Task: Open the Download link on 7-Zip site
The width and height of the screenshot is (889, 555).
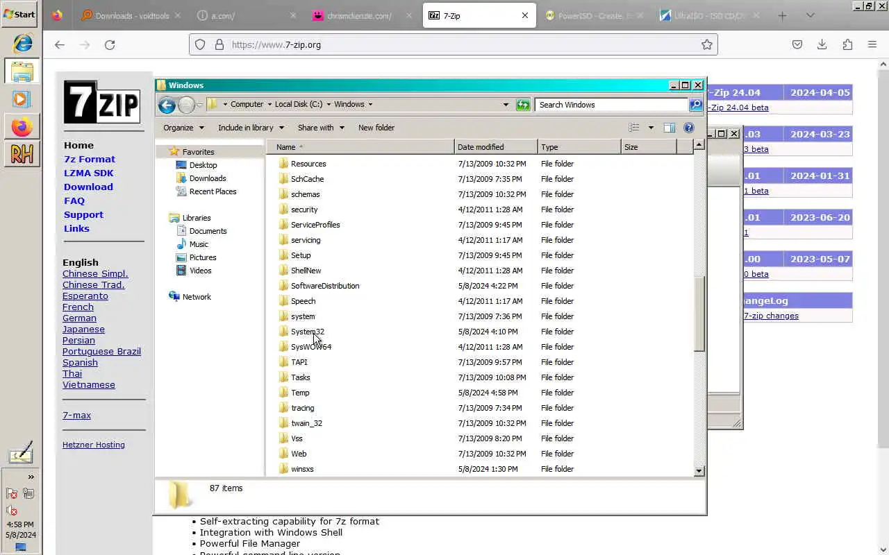Action: coord(88,187)
